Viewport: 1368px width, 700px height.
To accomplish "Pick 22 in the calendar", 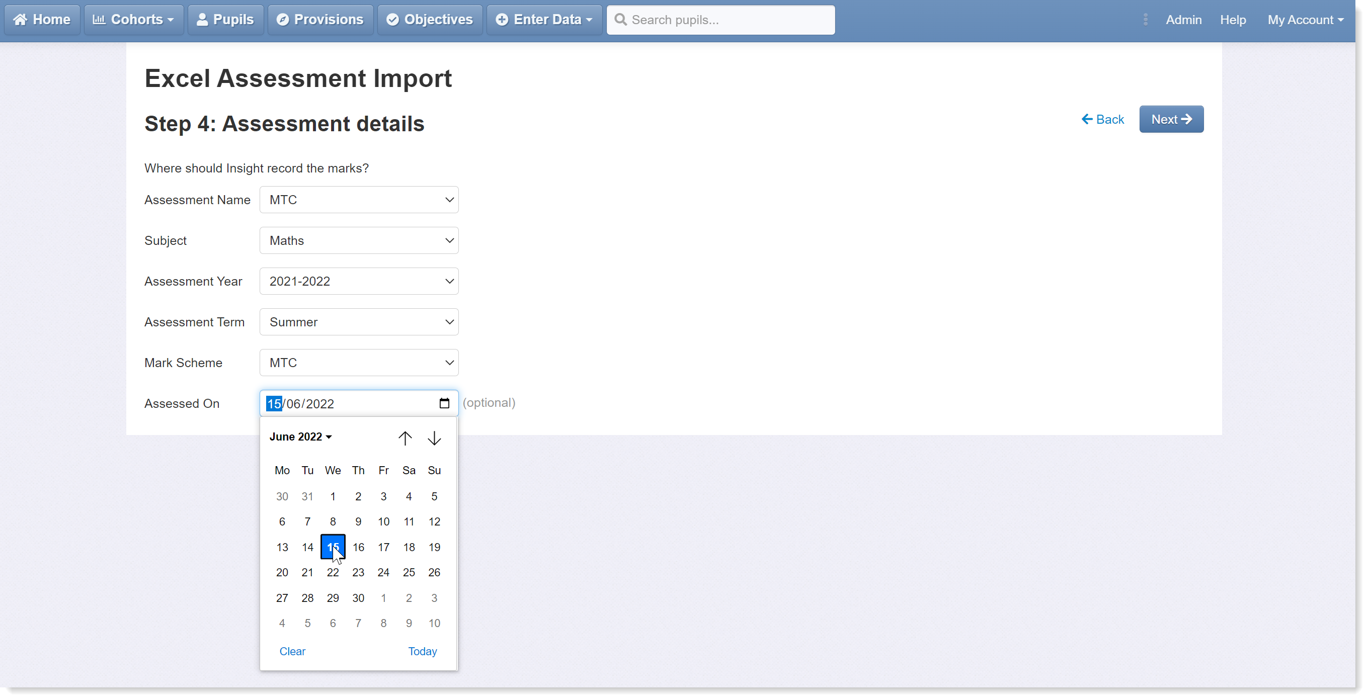I will pyautogui.click(x=333, y=572).
